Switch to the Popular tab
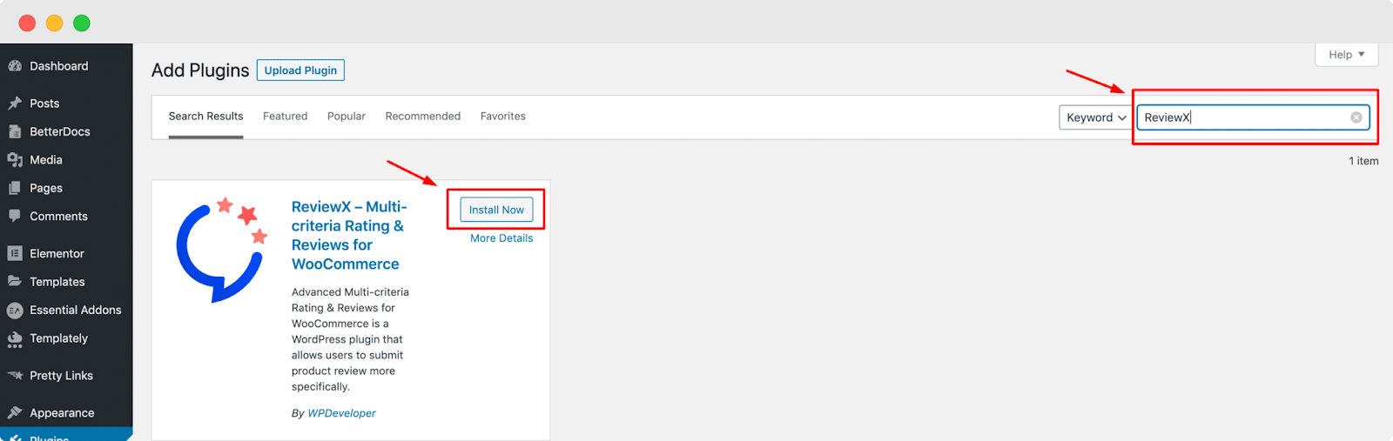The width and height of the screenshot is (1393, 441). coord(347,117)
